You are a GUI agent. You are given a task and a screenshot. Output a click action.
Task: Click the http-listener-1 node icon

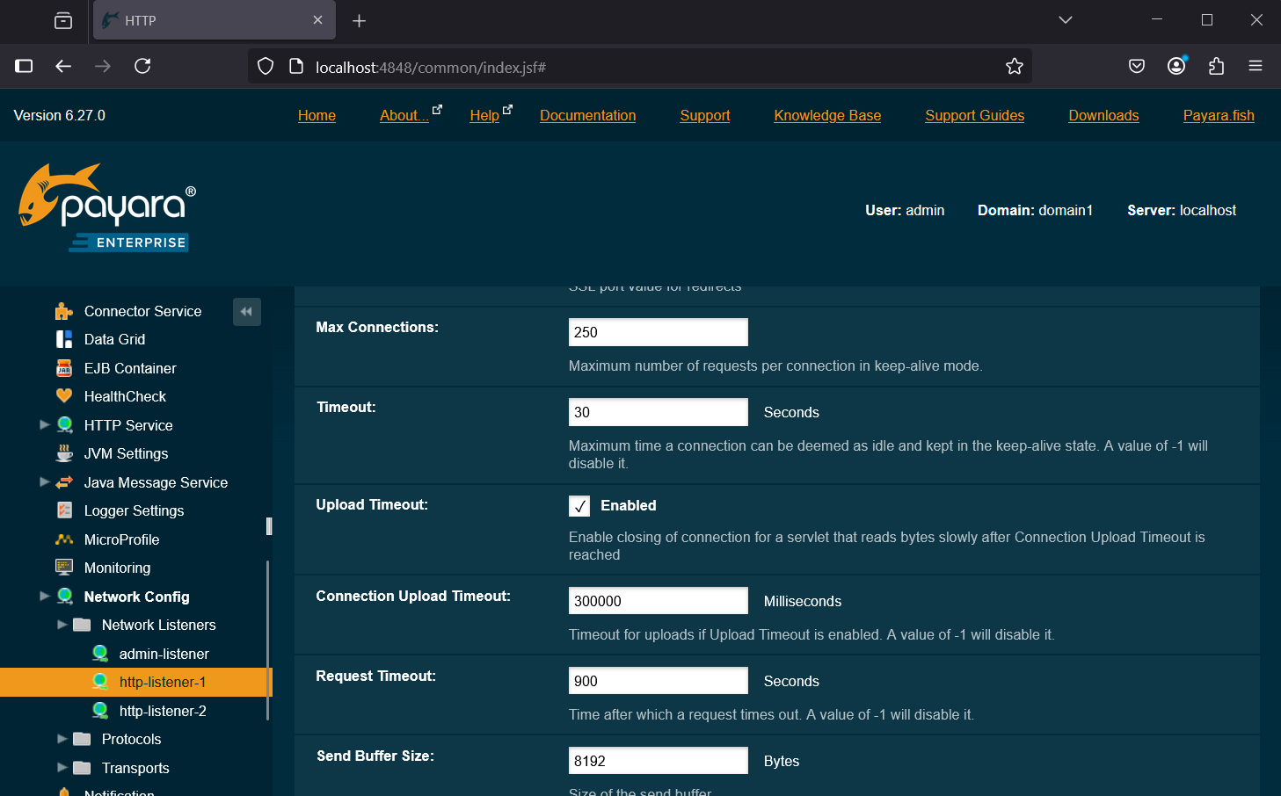click(100, 682)
